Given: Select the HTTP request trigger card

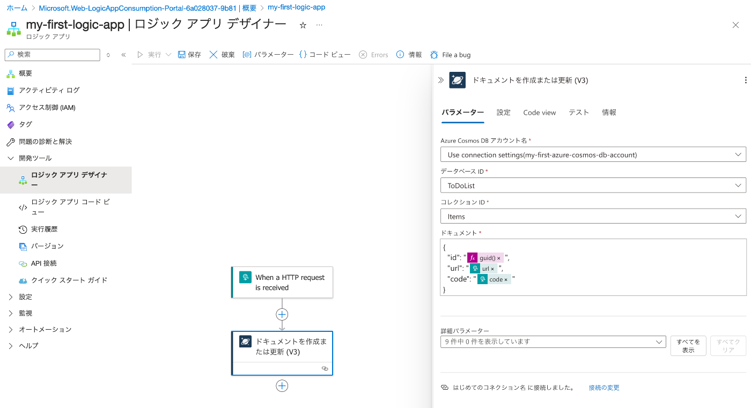Looking at the screenshot, I should (x=282, y=282).
